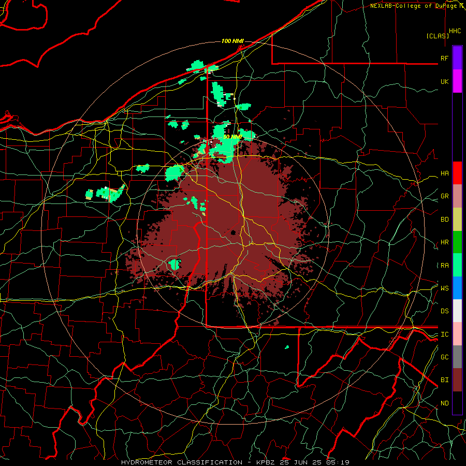Click the 100 NMI range ring label

[232, 41]
